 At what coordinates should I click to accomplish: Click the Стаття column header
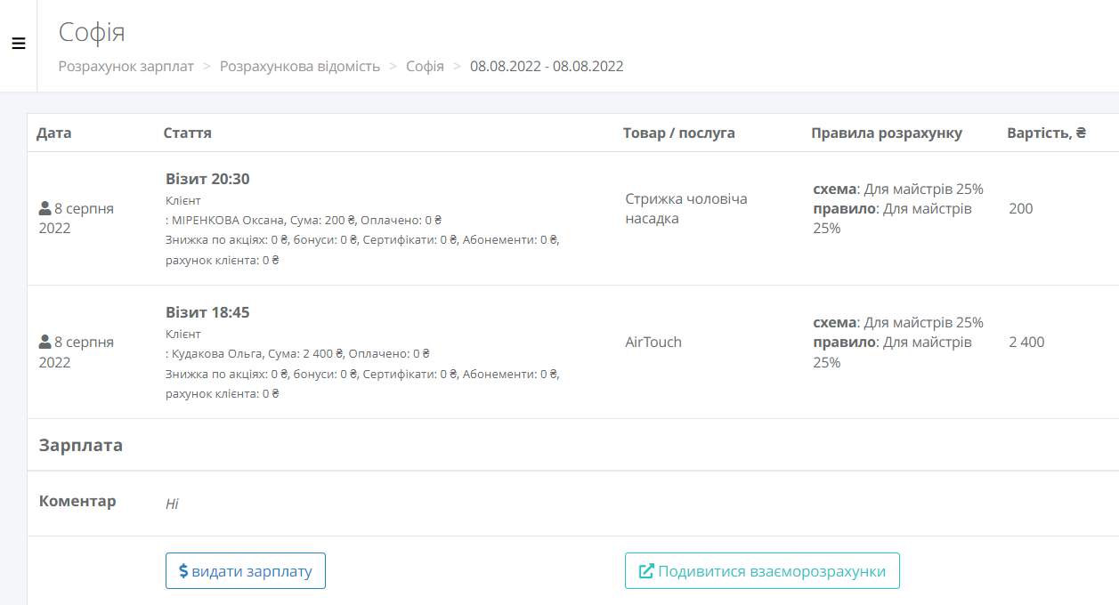tap(187, 133)
